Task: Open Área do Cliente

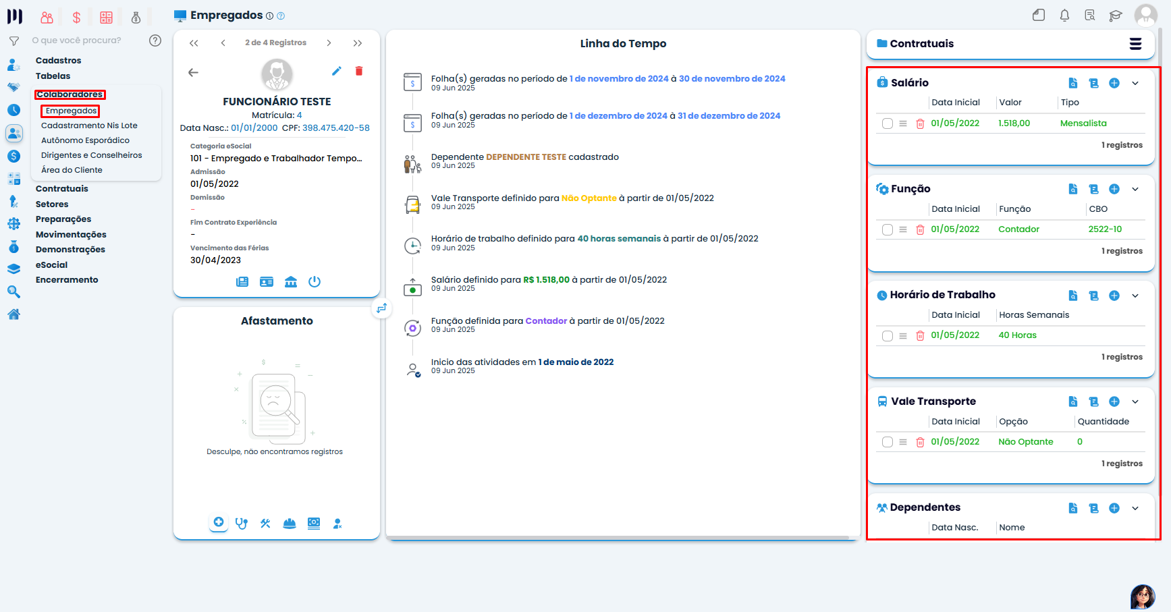Action: coord(72,170)
